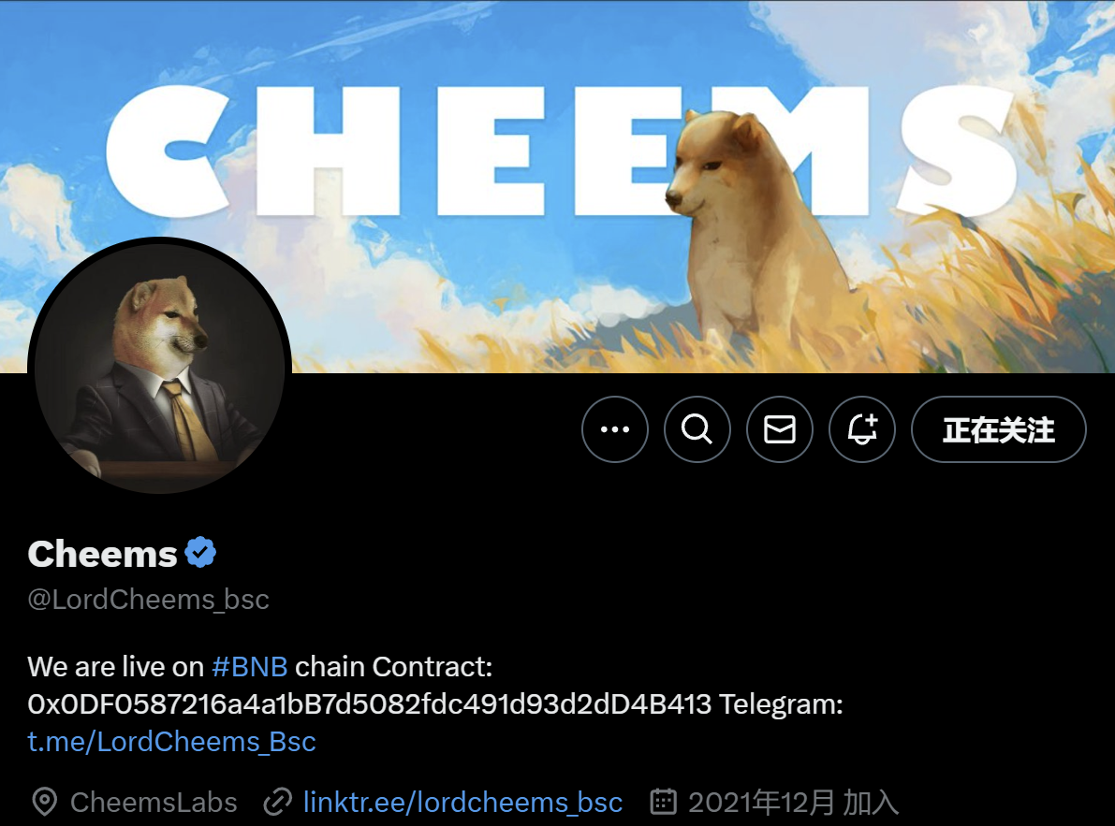Click the blue verified checkmark badge
Image resolution: width=1115 pixels, height=826 pixels.
200,553
